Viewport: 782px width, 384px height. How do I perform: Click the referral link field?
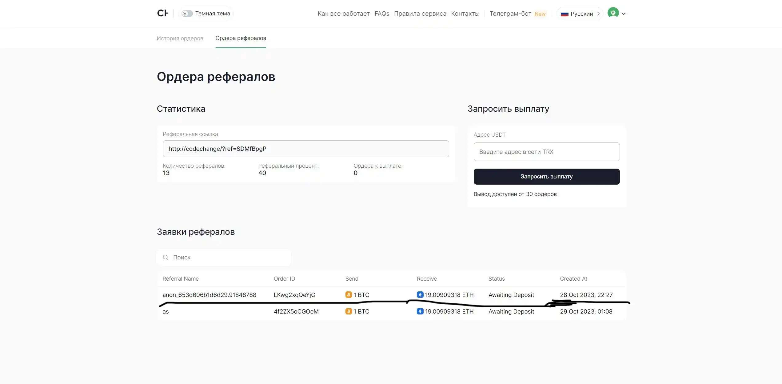point(306,149)
